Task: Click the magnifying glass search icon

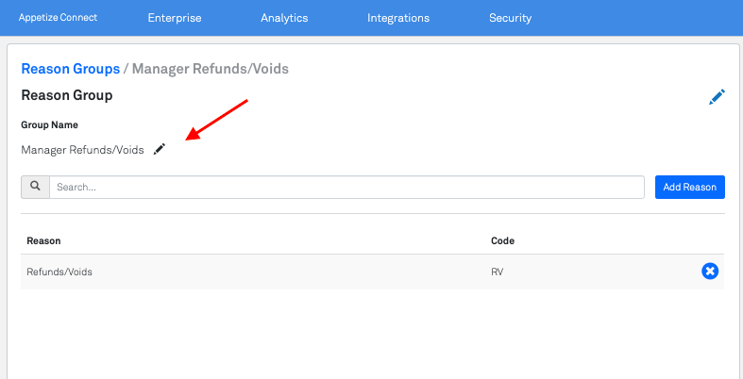Action: (35, 187)
